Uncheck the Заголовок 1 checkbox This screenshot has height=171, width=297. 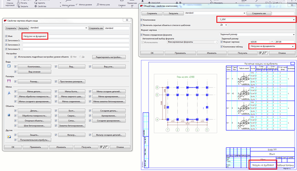coord(6,41)
